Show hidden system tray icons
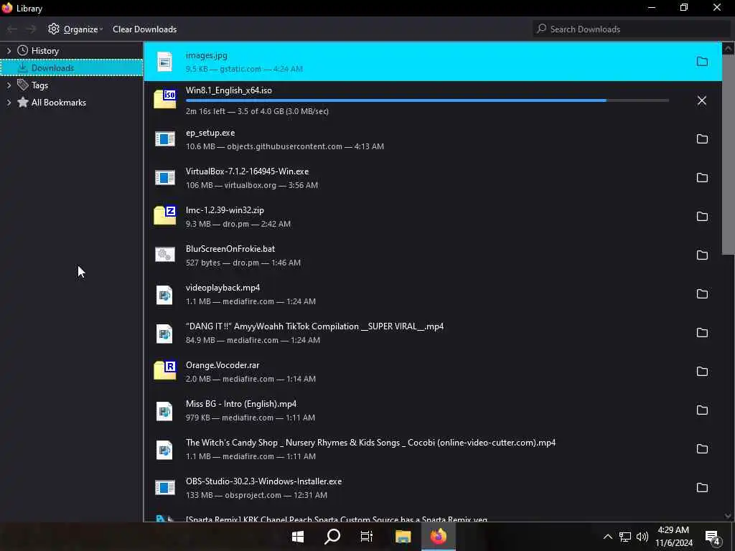This screenshot has height=551, width=735. [x=607, y=537]
